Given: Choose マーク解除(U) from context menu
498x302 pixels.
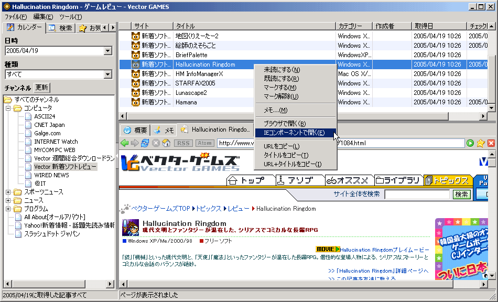Looking at the screenshot, I should click(x=296, y=96).
